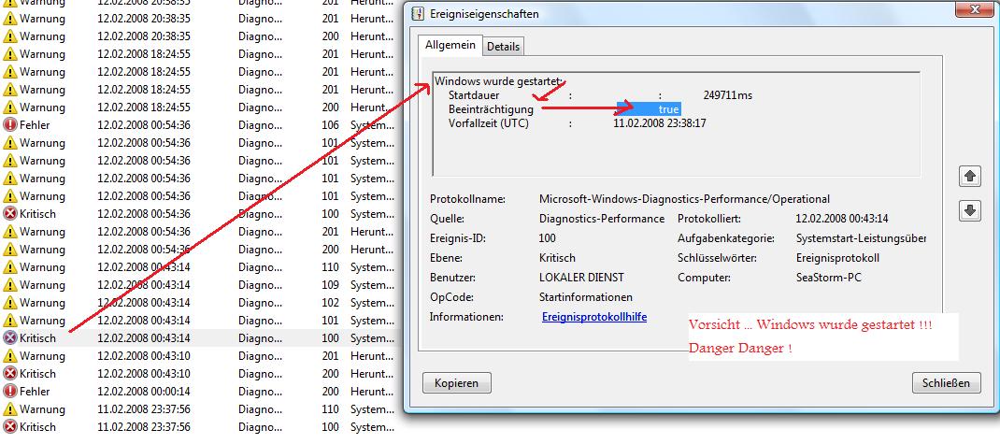
Task: Click the 249711ms Startdauer value
Action: click(x=728, y=95)
